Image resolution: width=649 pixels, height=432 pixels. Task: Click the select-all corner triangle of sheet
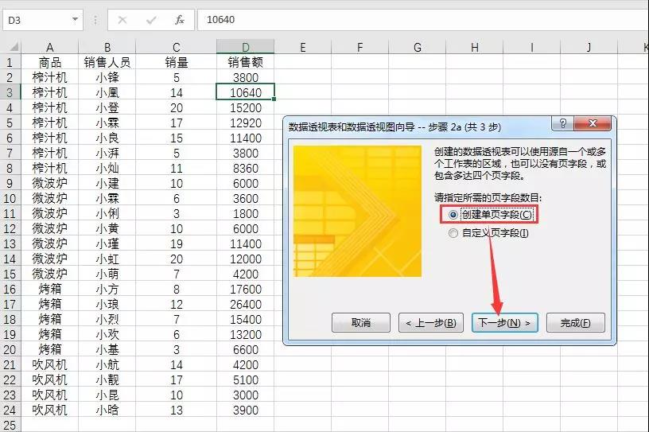pos(13,46)
